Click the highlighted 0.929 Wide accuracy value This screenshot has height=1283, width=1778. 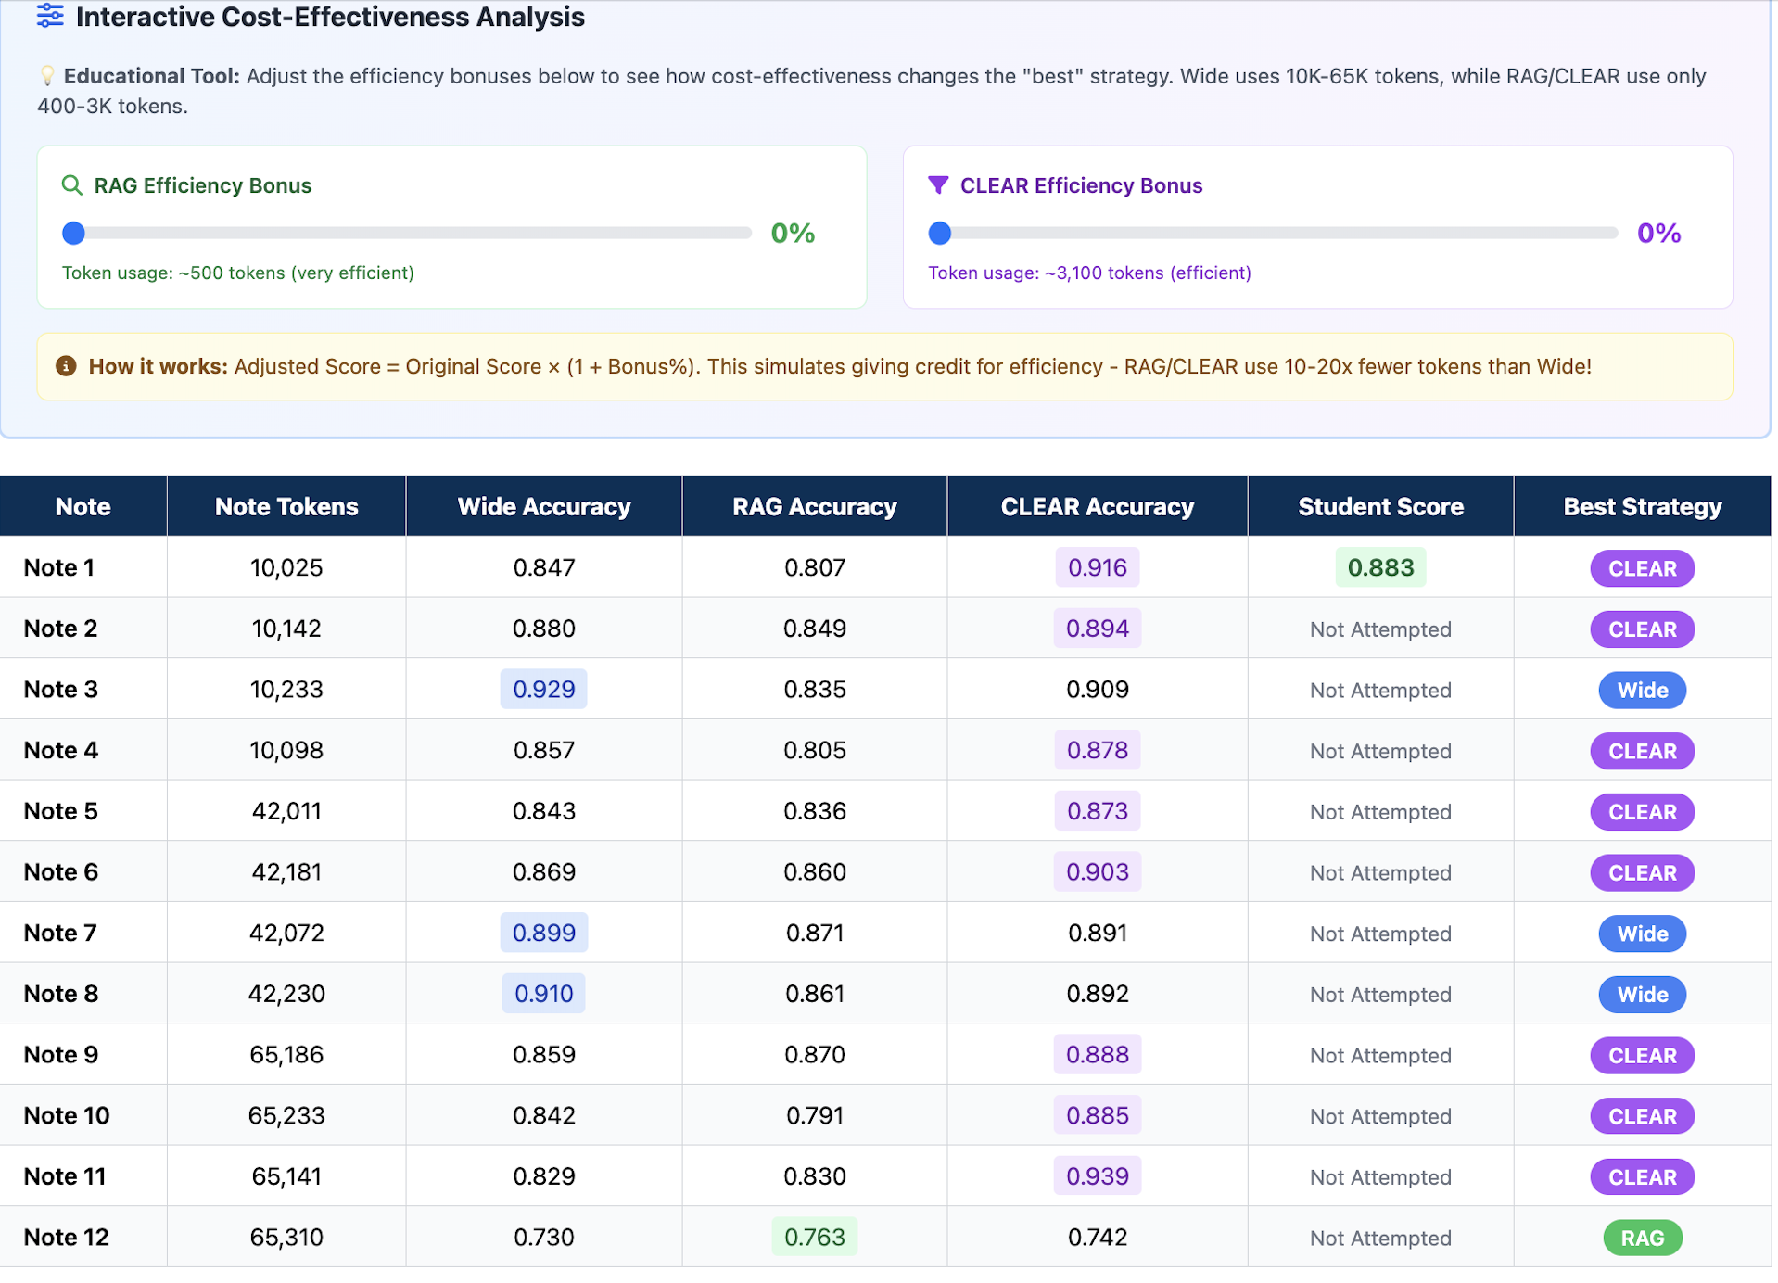(544, 689)
